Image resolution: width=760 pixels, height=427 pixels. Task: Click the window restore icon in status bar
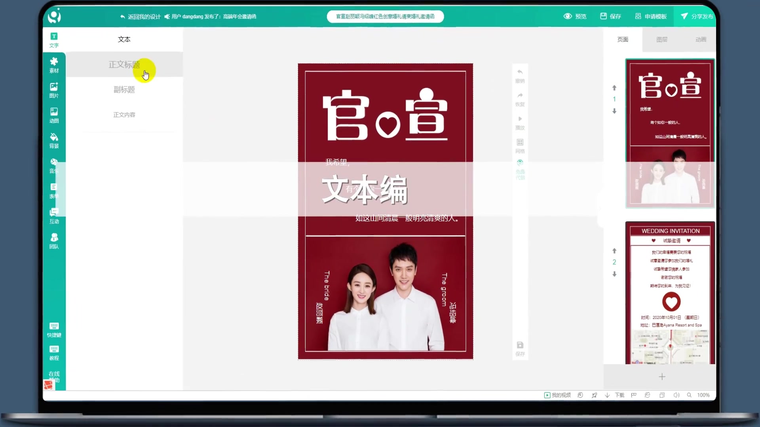click(662, 395)
